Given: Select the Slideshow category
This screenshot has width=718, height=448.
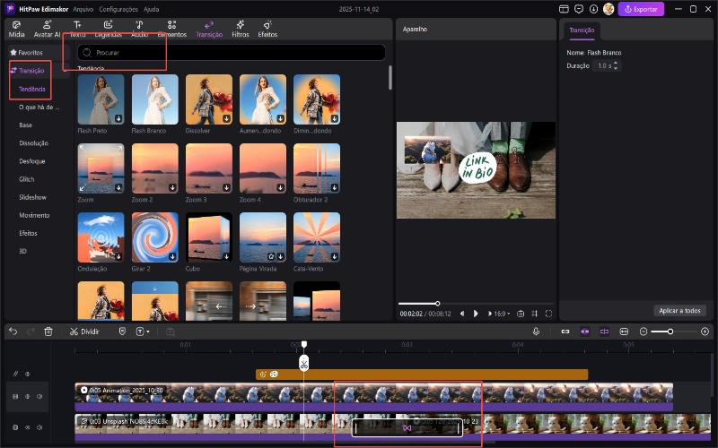Looking at the screenshot, I should click(32, 197).
